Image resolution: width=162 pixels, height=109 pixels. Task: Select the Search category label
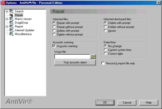tap(19, 11)
